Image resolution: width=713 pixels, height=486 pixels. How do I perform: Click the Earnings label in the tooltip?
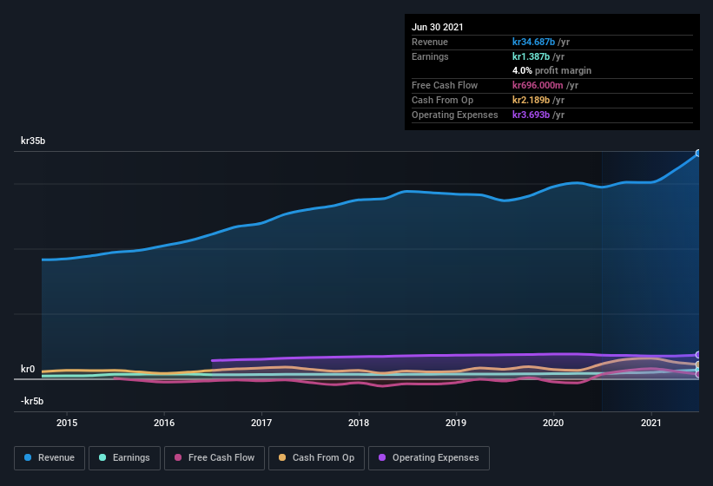tap(430, 56)
